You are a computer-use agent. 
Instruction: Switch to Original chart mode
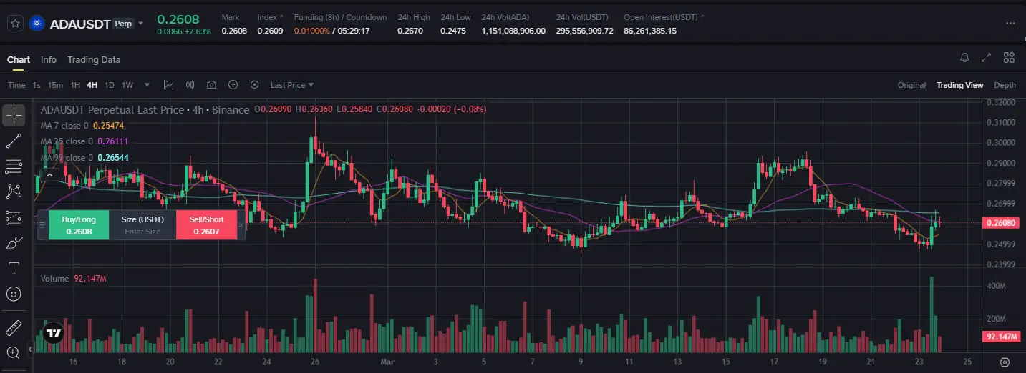[x=911, y=85]
